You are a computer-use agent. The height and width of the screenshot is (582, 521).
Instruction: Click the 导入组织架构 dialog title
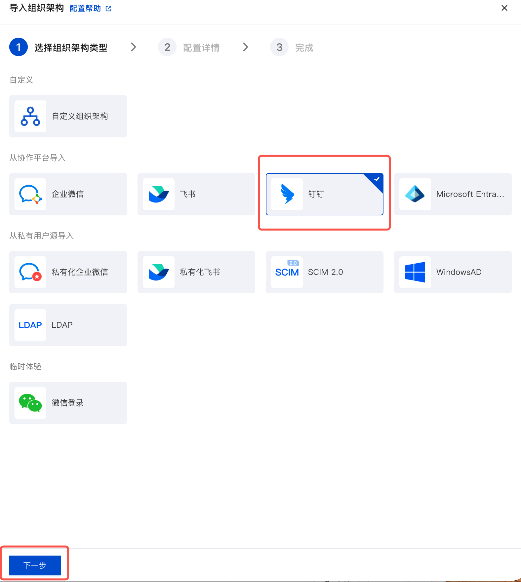[37, 8]
